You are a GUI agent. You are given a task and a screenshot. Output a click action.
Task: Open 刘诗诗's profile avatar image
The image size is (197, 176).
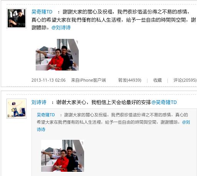tap(17, 109)
